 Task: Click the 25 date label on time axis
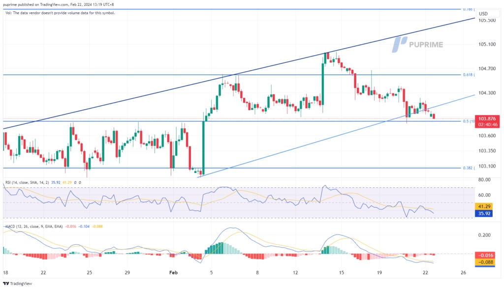pyautogui.click(x=90, y=273)
